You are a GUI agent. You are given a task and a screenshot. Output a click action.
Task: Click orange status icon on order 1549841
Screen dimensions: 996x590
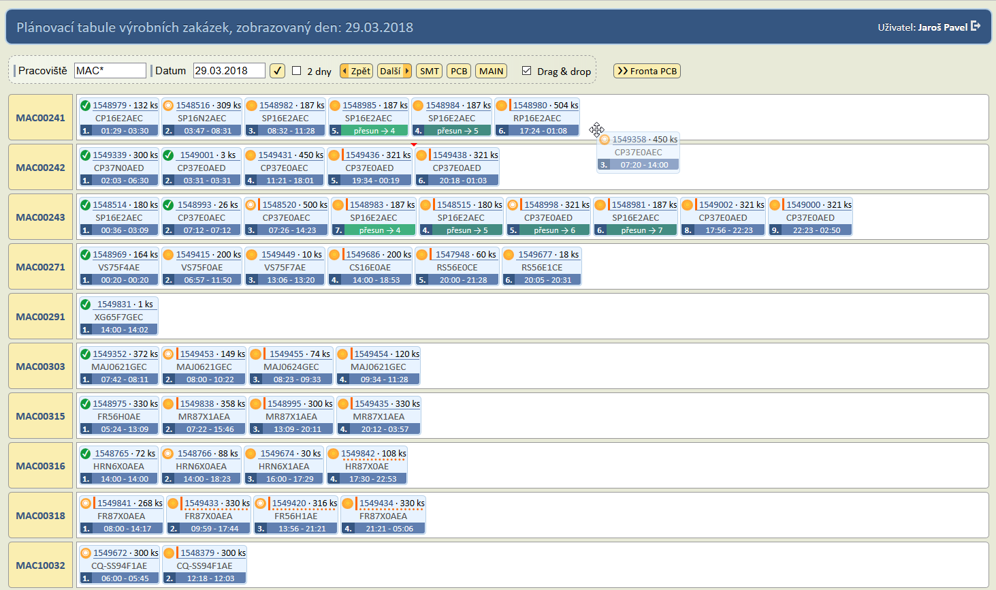coord(85,503)
